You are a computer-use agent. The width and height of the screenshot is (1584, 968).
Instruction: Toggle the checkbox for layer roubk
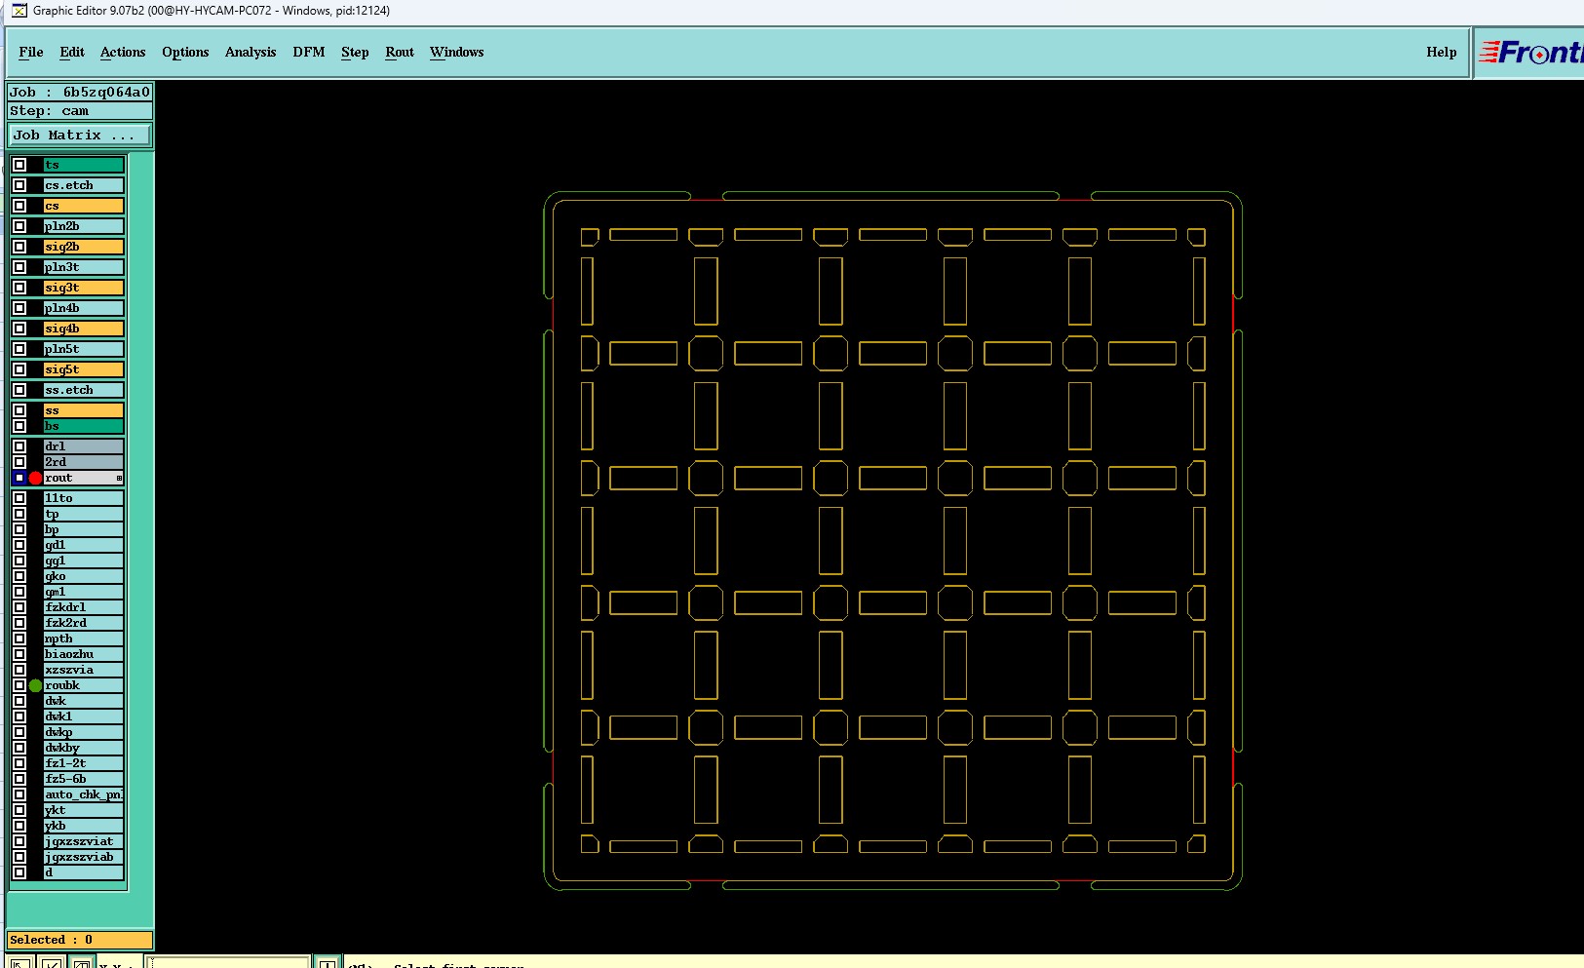pos(19,685)
